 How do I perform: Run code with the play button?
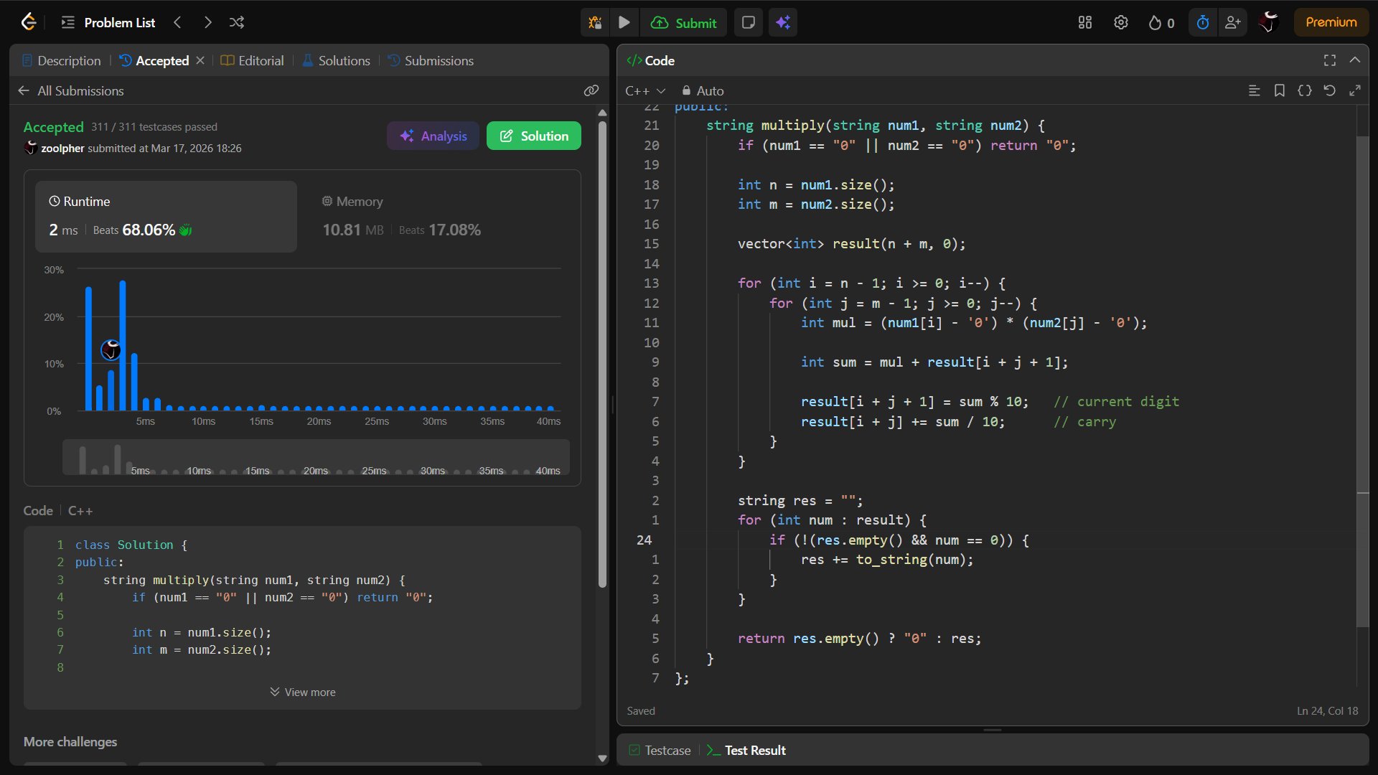click(624, 22)
